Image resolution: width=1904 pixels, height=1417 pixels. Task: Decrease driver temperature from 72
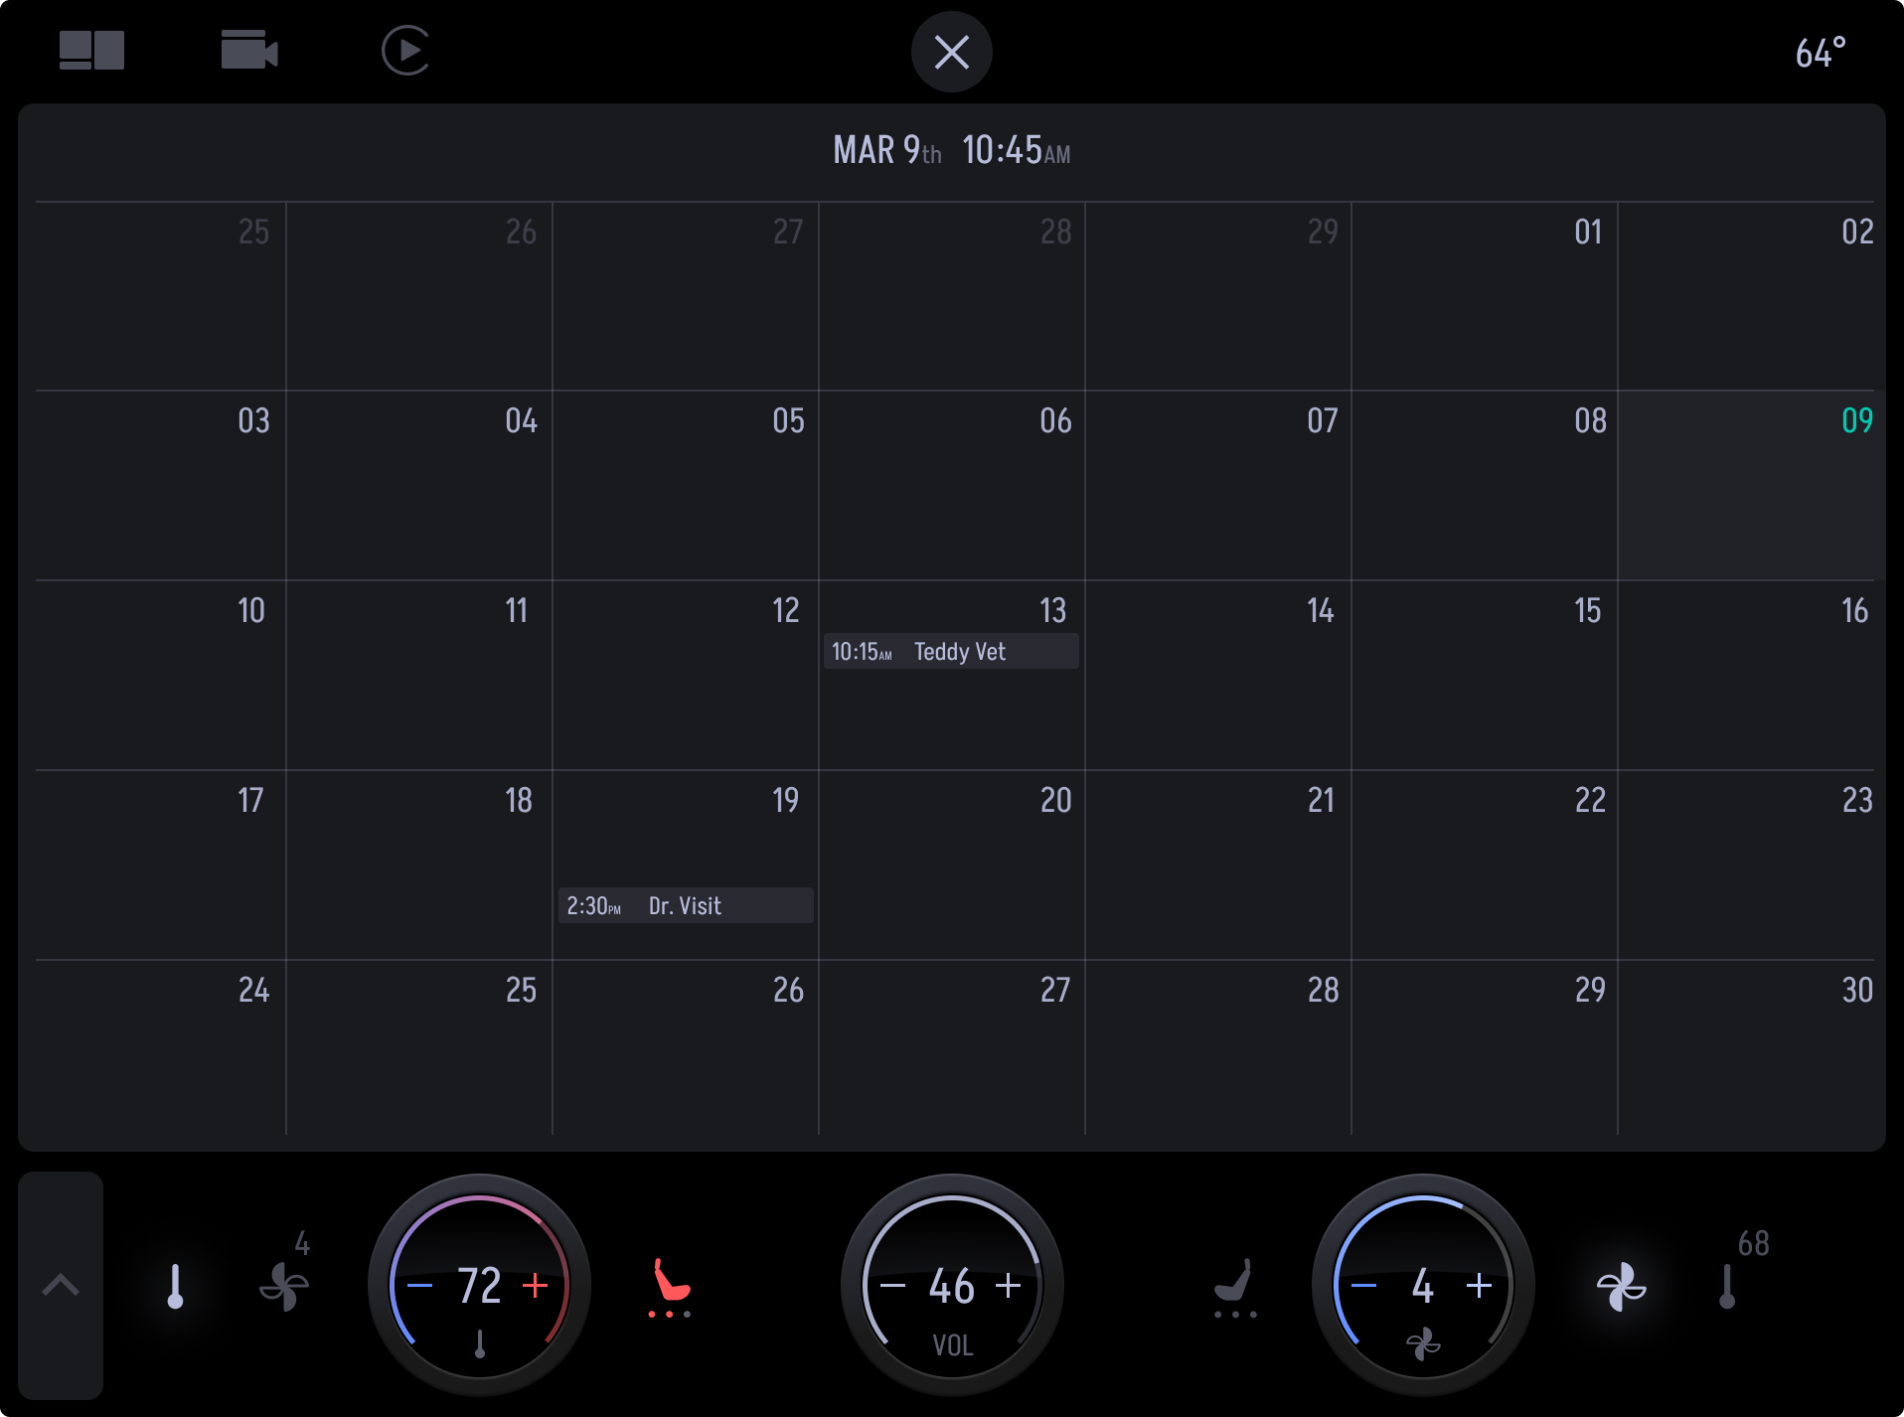pyautogui.click(x=419, y=1285)
